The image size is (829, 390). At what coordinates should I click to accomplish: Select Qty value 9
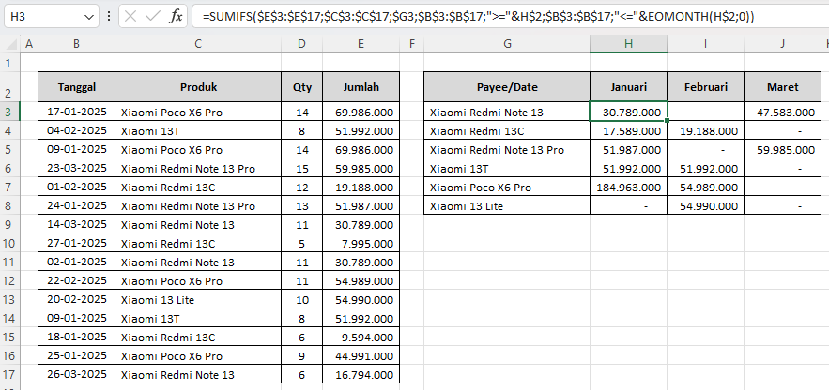point(301,356)
